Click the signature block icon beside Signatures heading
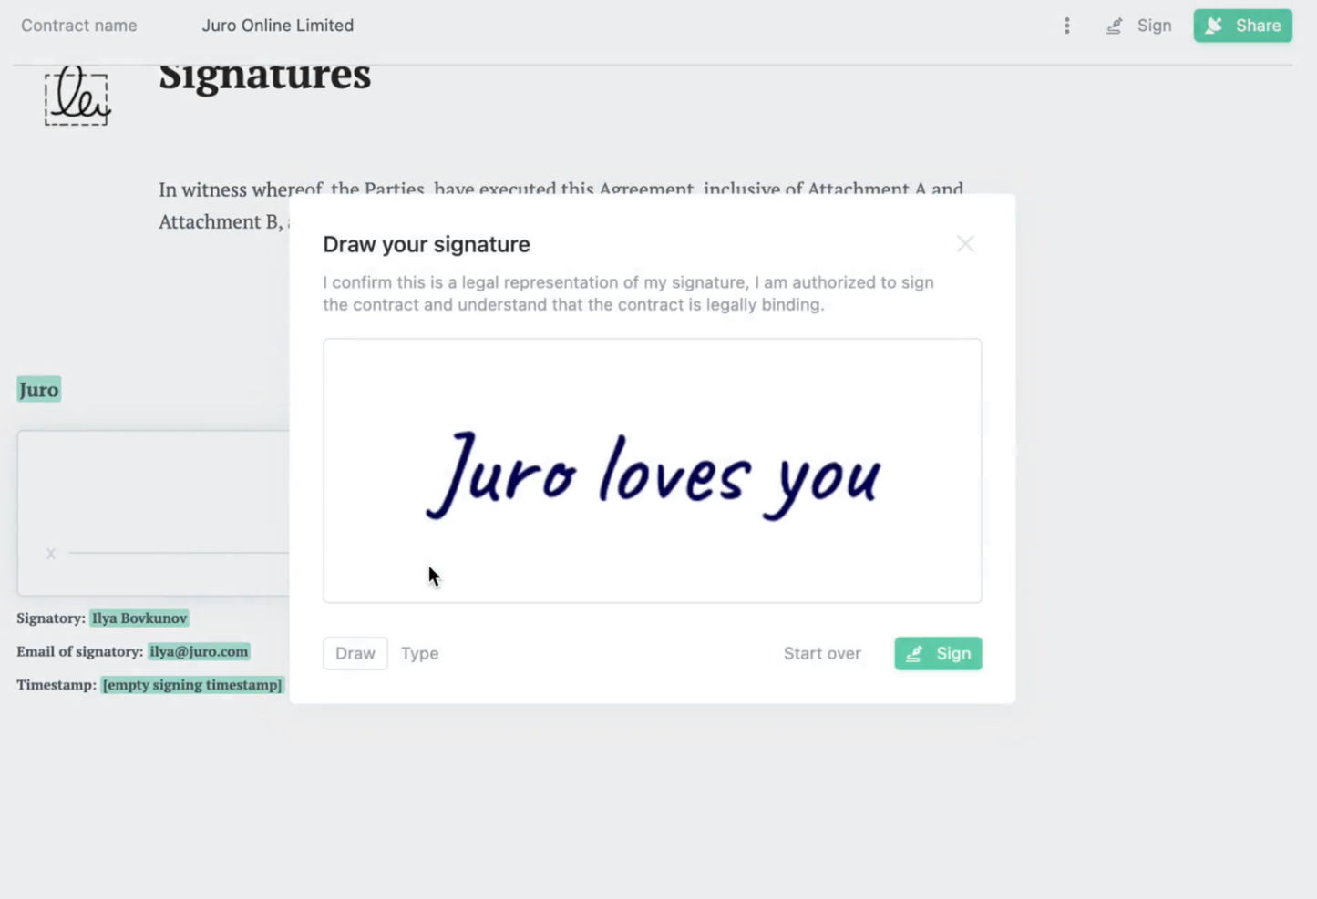This screenshot has height=899, width=1317. [77, 95]
